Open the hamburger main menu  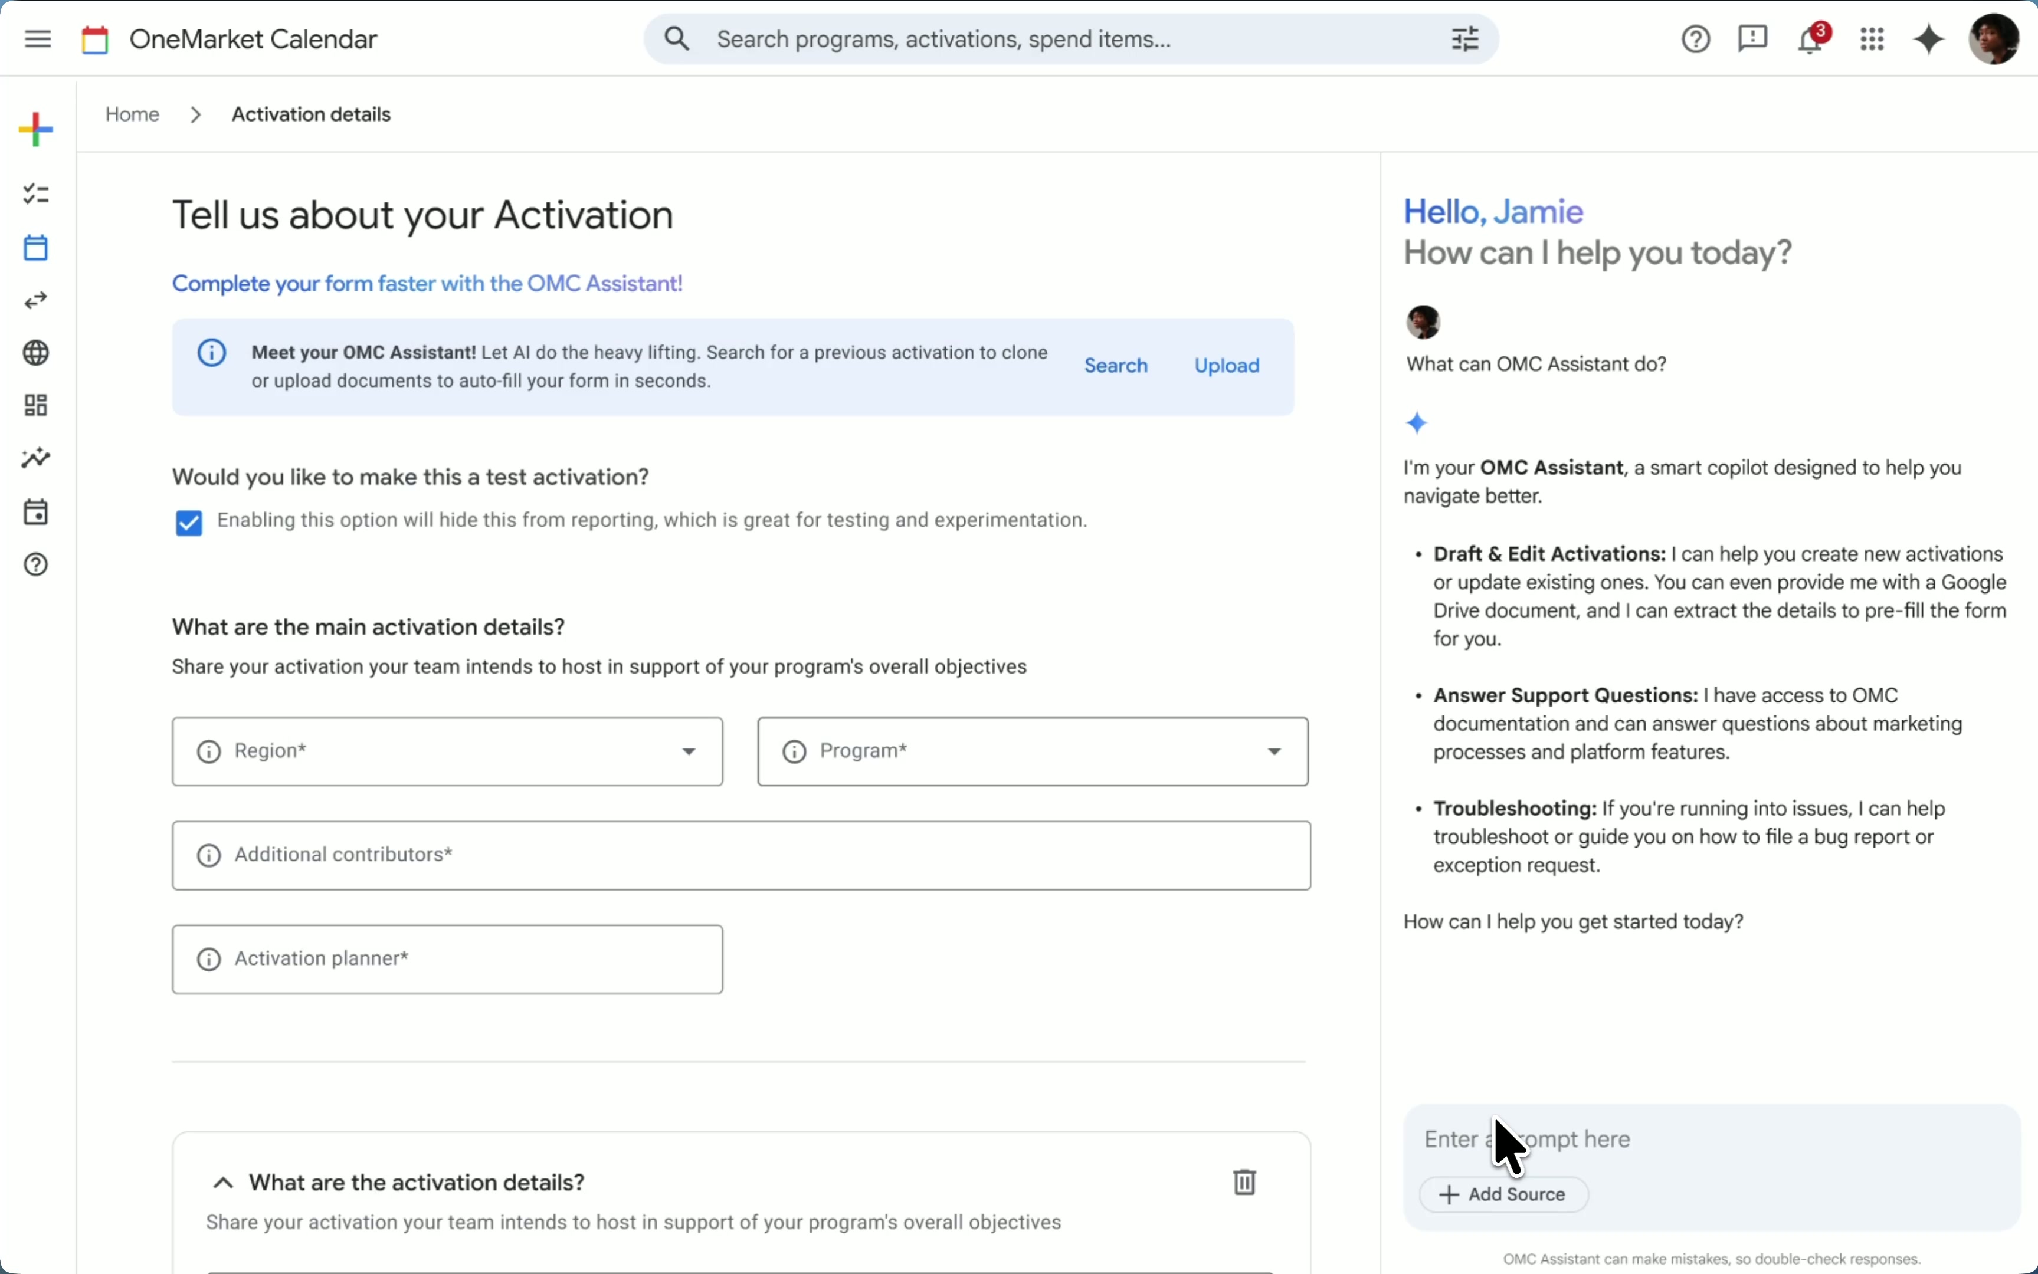tap(38, 39)
